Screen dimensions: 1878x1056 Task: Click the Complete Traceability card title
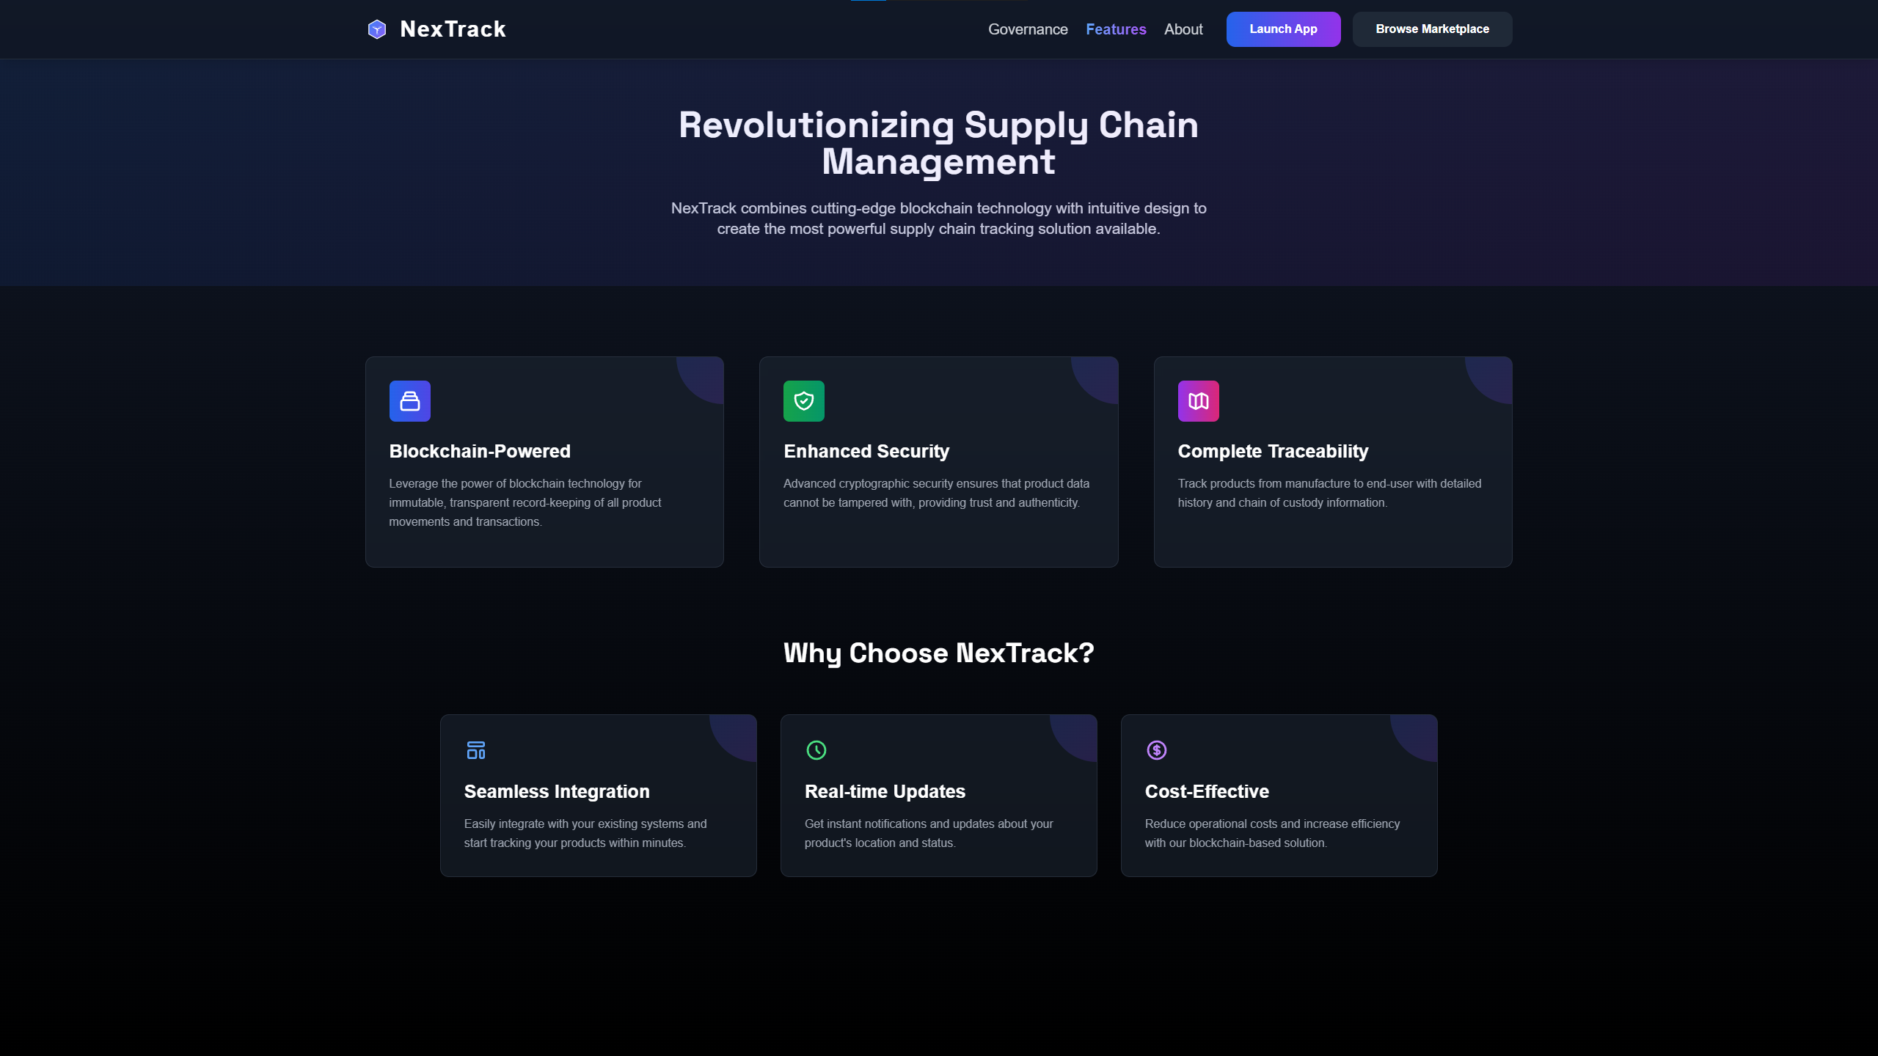pos(1272,451)
